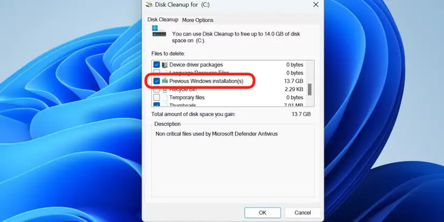This screenshot has height=222, width=444.
Task: Click the "2.29 KB" Recycle Bin size
Action: (294, 89)
